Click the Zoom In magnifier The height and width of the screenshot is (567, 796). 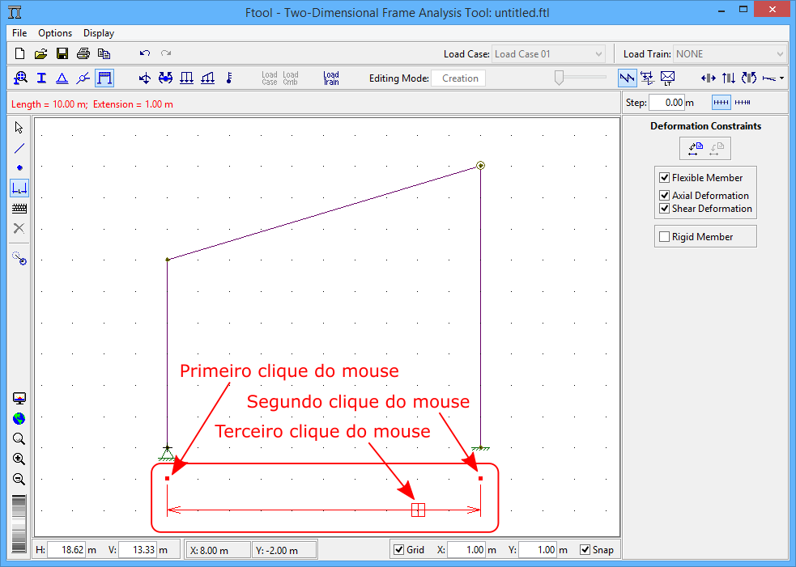[x=19, y=459]
